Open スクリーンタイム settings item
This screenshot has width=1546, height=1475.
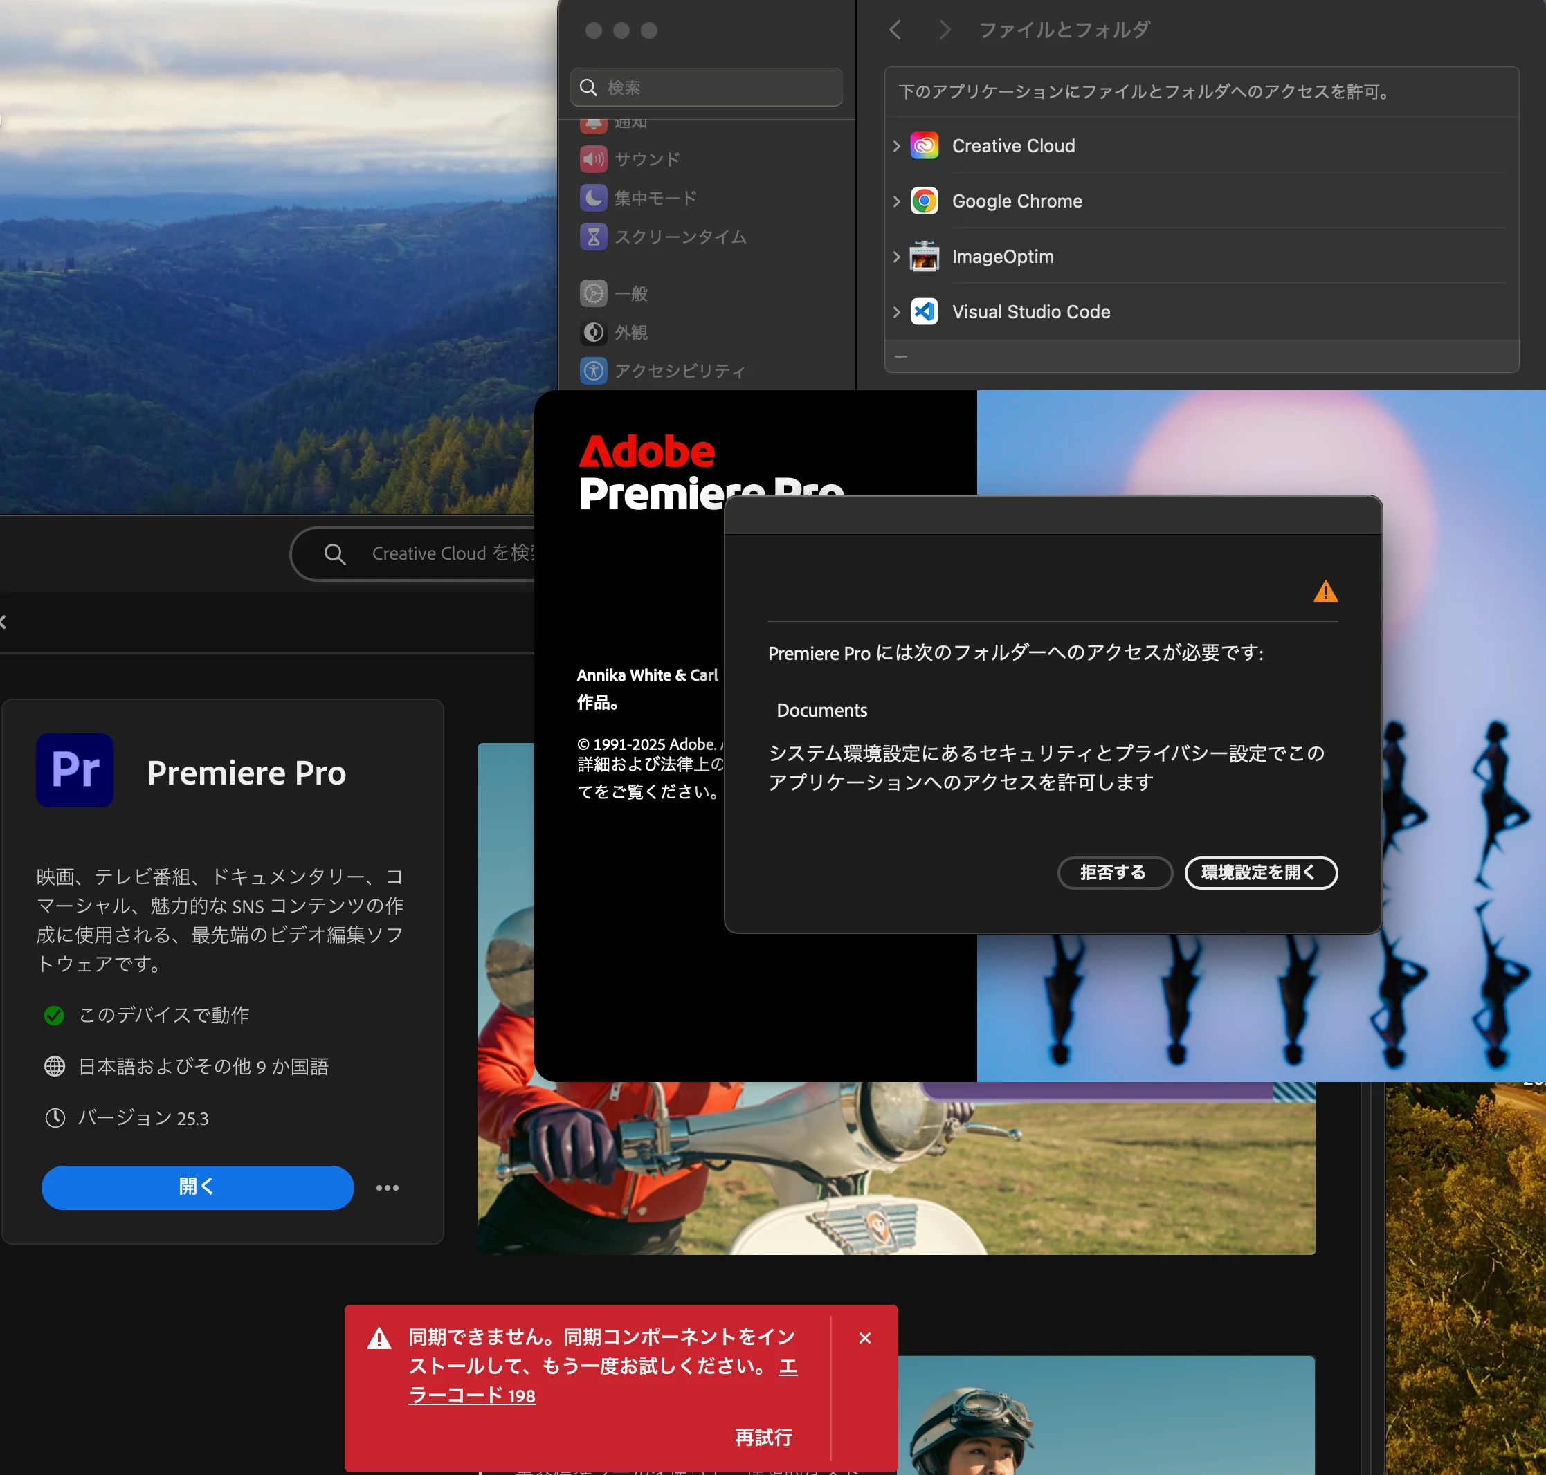pyautogui.click(x=680, y=237)
